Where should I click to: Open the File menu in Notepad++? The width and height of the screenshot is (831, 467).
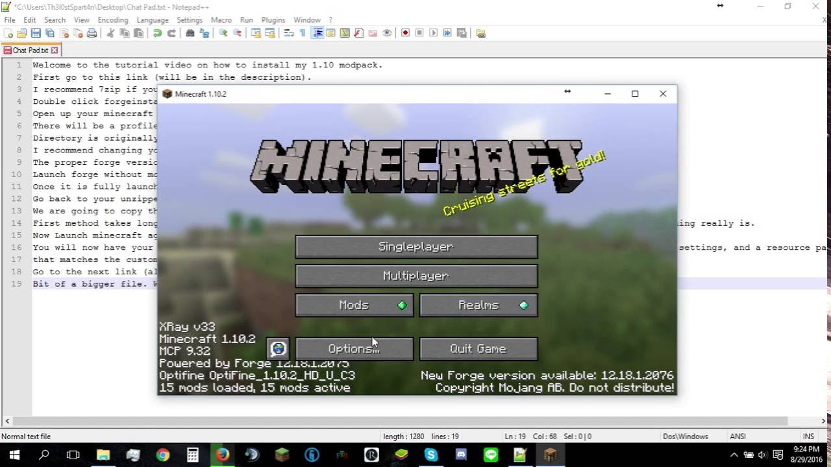pyautogui.click(x=10, y=20)
